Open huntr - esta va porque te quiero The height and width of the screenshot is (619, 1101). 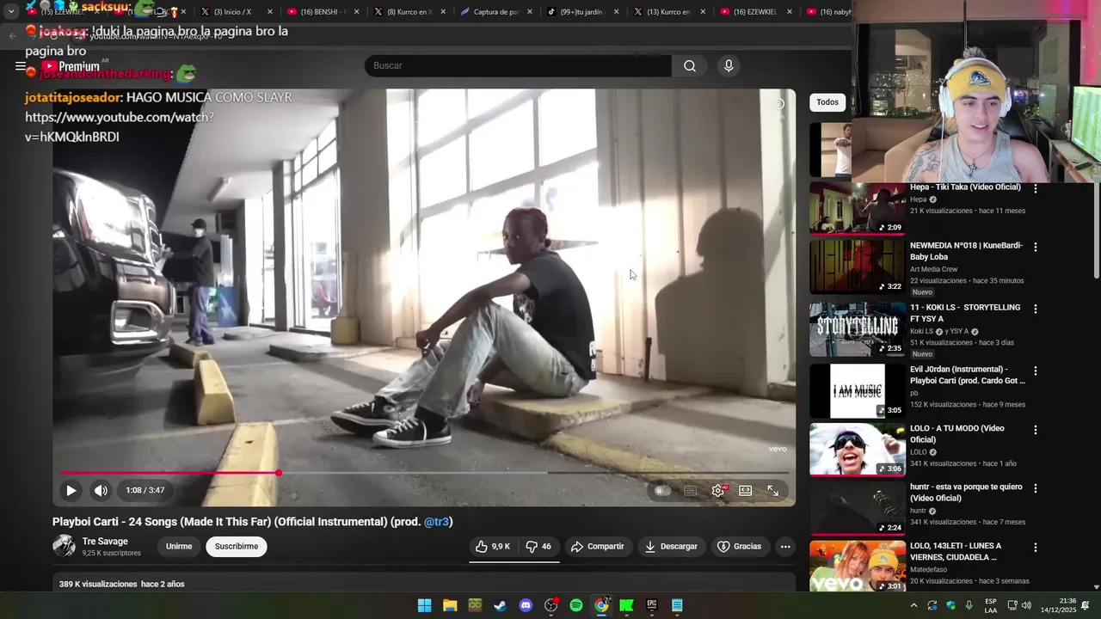pyautogui.click(x=966, y=493)
